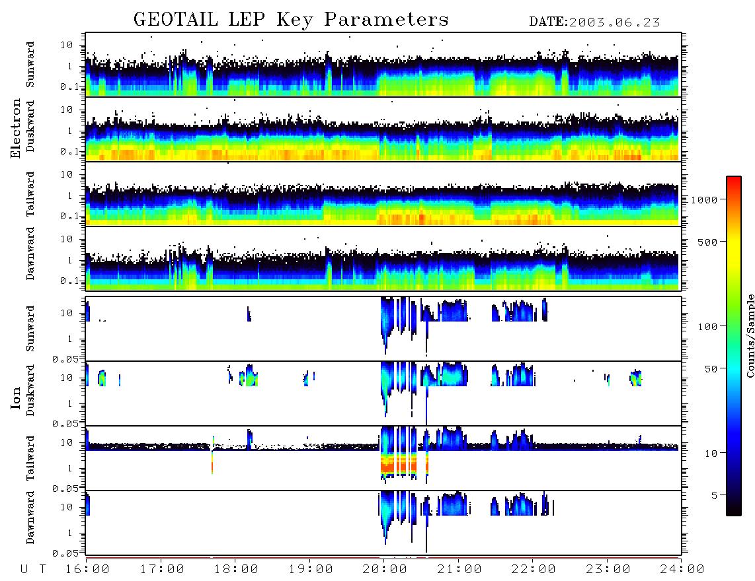Select the Ion 'Sunward' panel label
The image size is (755, 581).
click(x=30, y=329)
